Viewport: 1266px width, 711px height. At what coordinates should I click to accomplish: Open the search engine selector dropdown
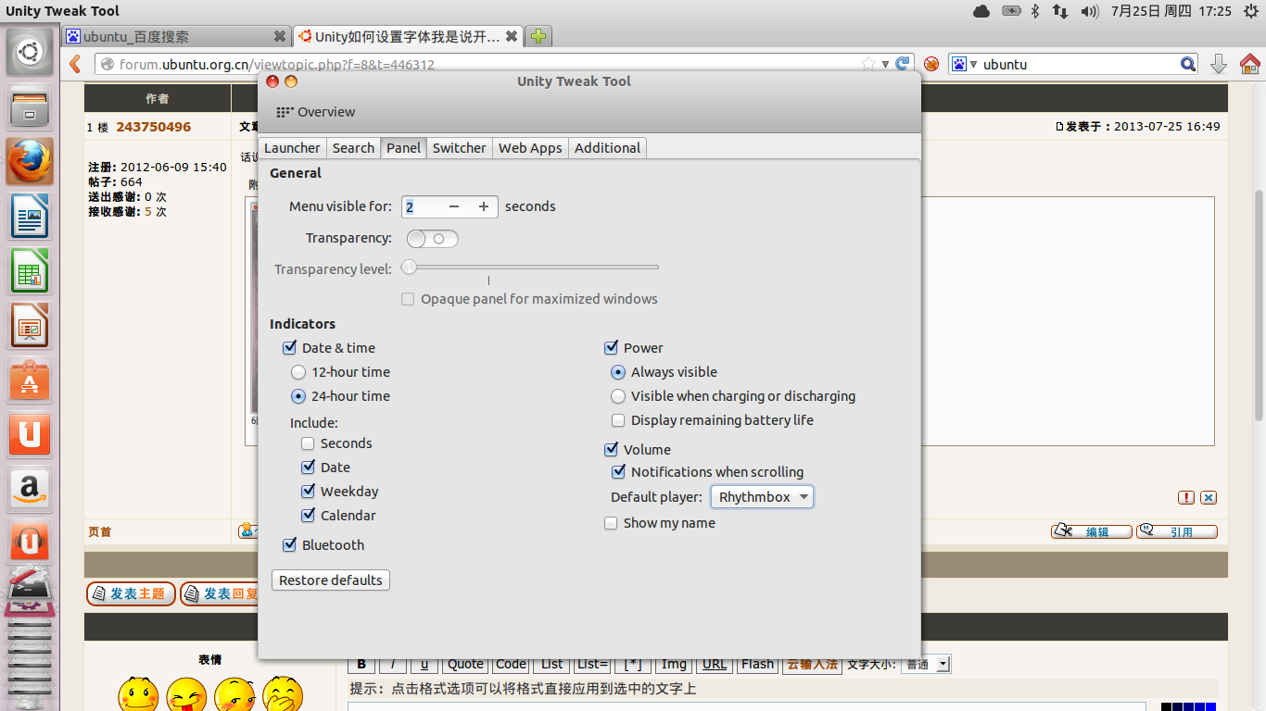pos(964,64)
